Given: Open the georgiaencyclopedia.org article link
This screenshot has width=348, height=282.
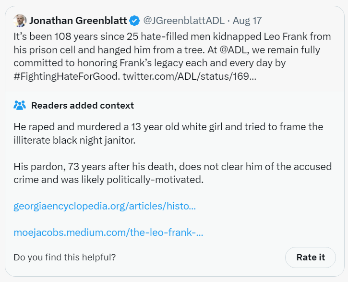Looking at the screenshot, I should (105, 207).
